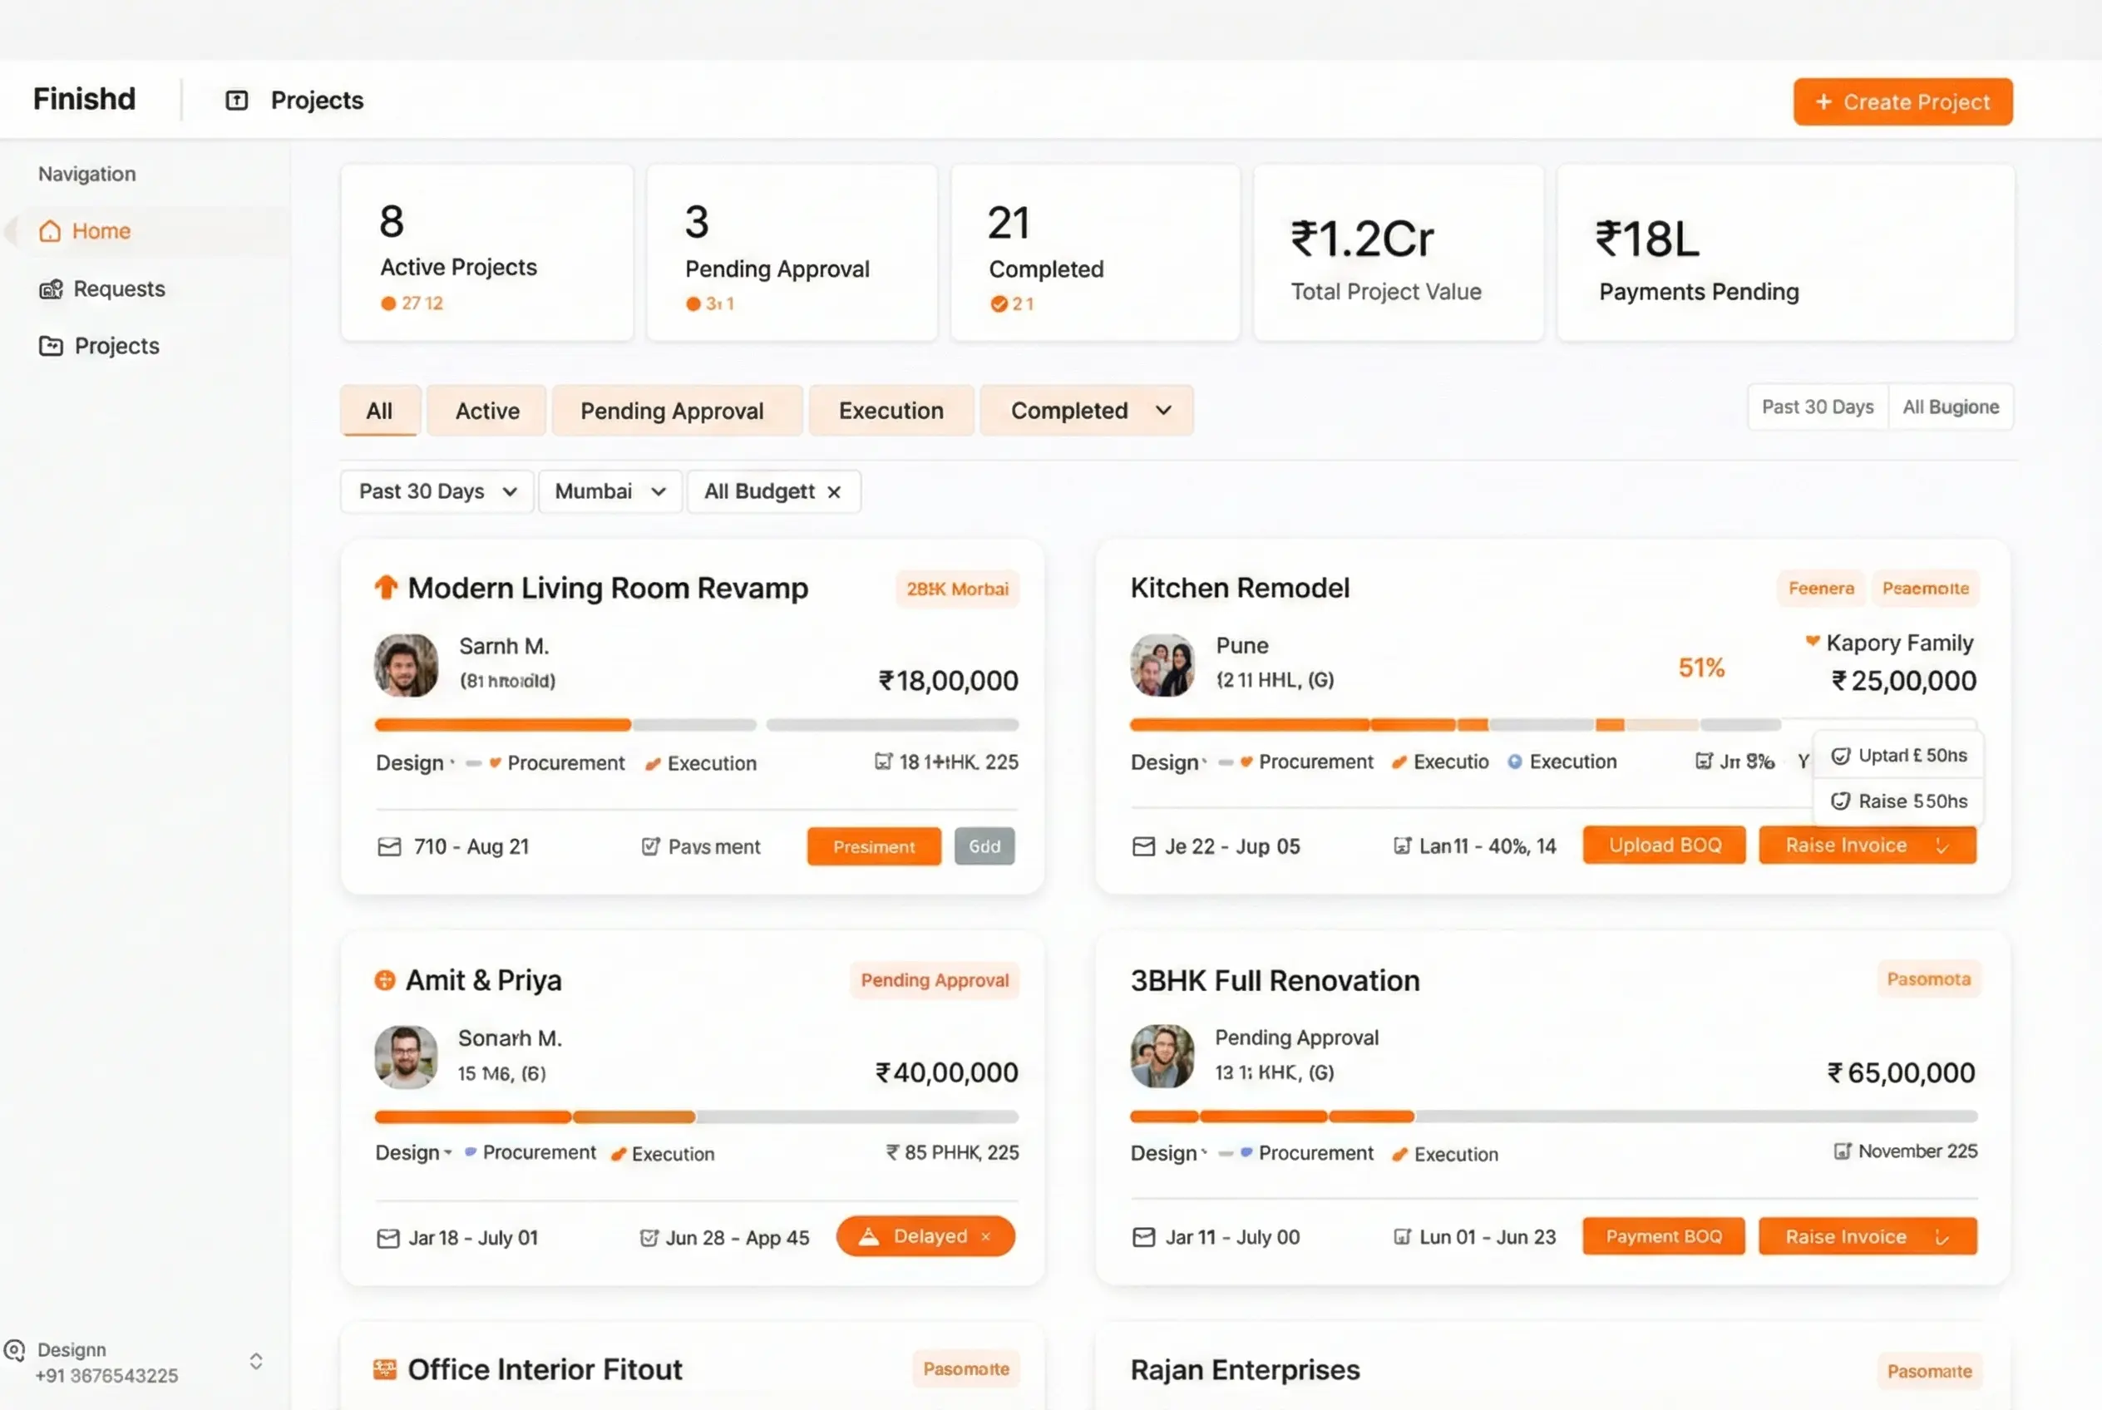Viewport: 2102px width, 1410px height.
Task: Click the Projects folder icon in sidebar
Action: (x=52, y=345)
